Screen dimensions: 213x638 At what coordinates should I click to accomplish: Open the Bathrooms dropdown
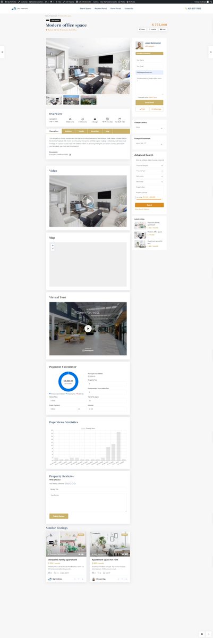point(149,182)
